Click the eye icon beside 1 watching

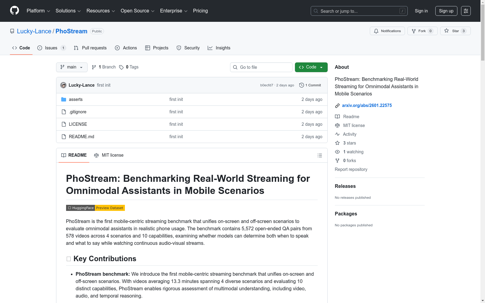(x=337, y=152)
